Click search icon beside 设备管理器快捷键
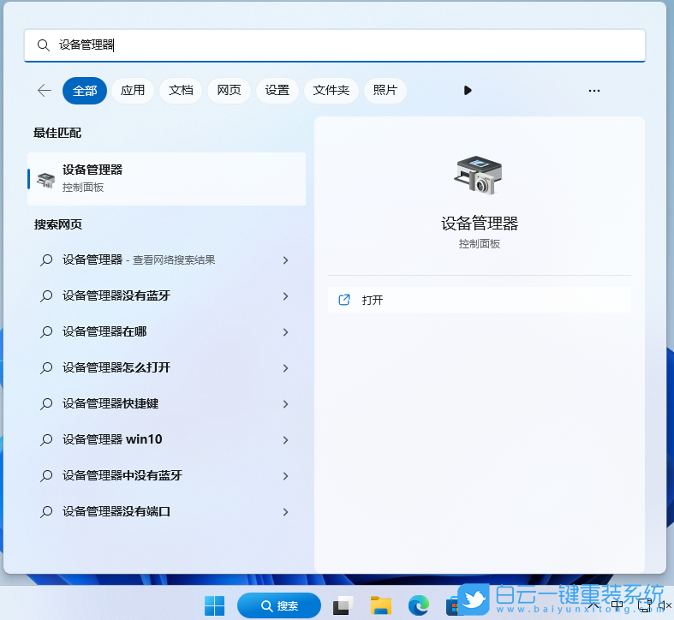 (x=46, y=403)
